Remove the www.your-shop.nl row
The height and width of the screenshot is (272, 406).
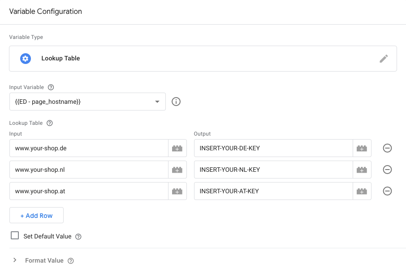click(x=387, y=170)
